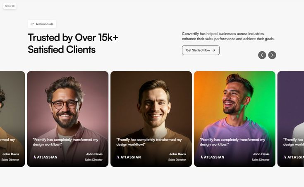The width and height of the screenshot is (304, 187).
Task: Open the orange and green testimonial card
Action: pyautogui.click(x=235, y=119)
